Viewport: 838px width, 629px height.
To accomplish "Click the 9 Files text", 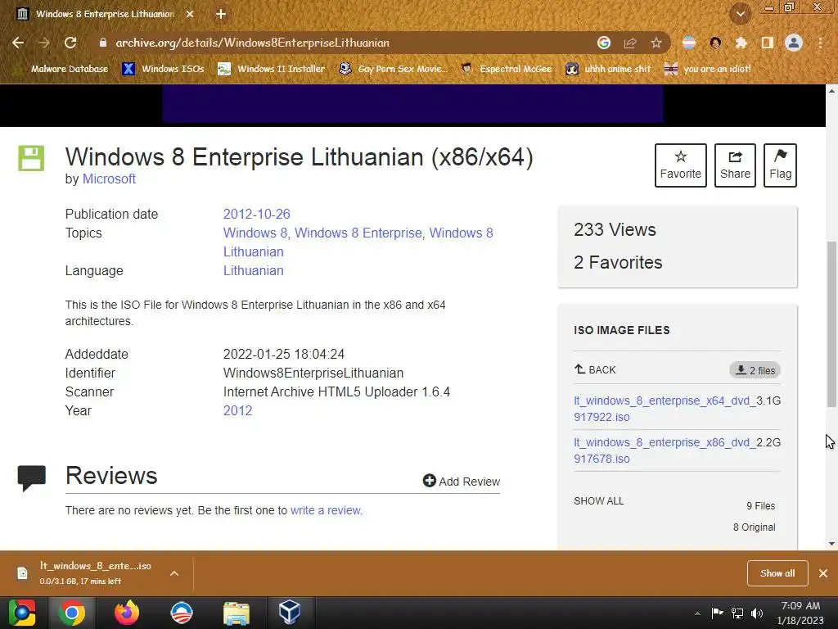I will [760, 506].
